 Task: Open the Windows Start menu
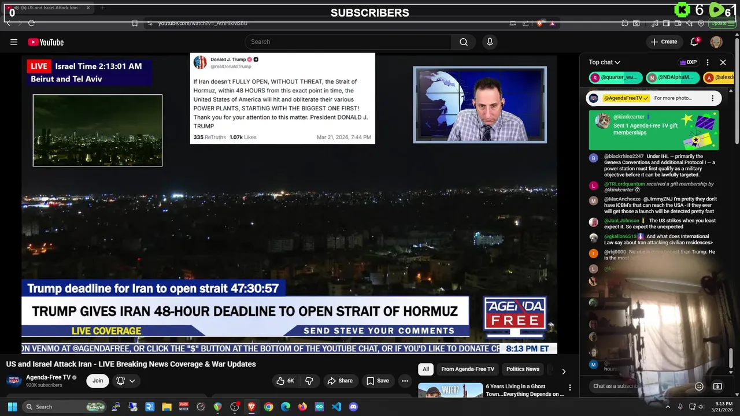[12, 407]
